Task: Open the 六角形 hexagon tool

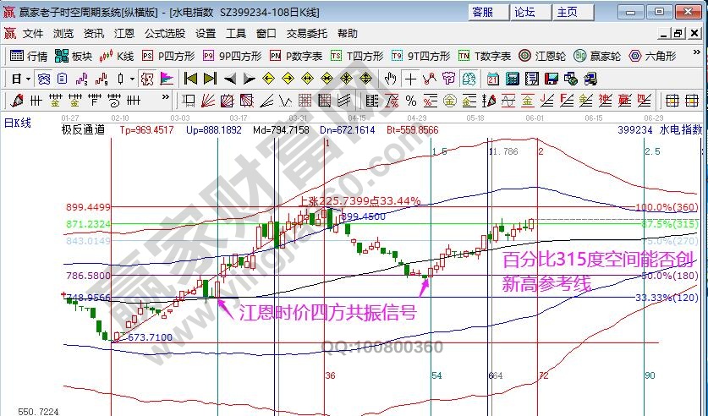Action: [651, 56]
